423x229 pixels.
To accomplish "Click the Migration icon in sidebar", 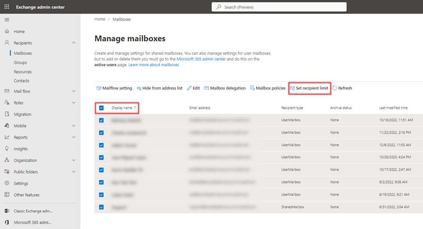I will tap(7, 114).
